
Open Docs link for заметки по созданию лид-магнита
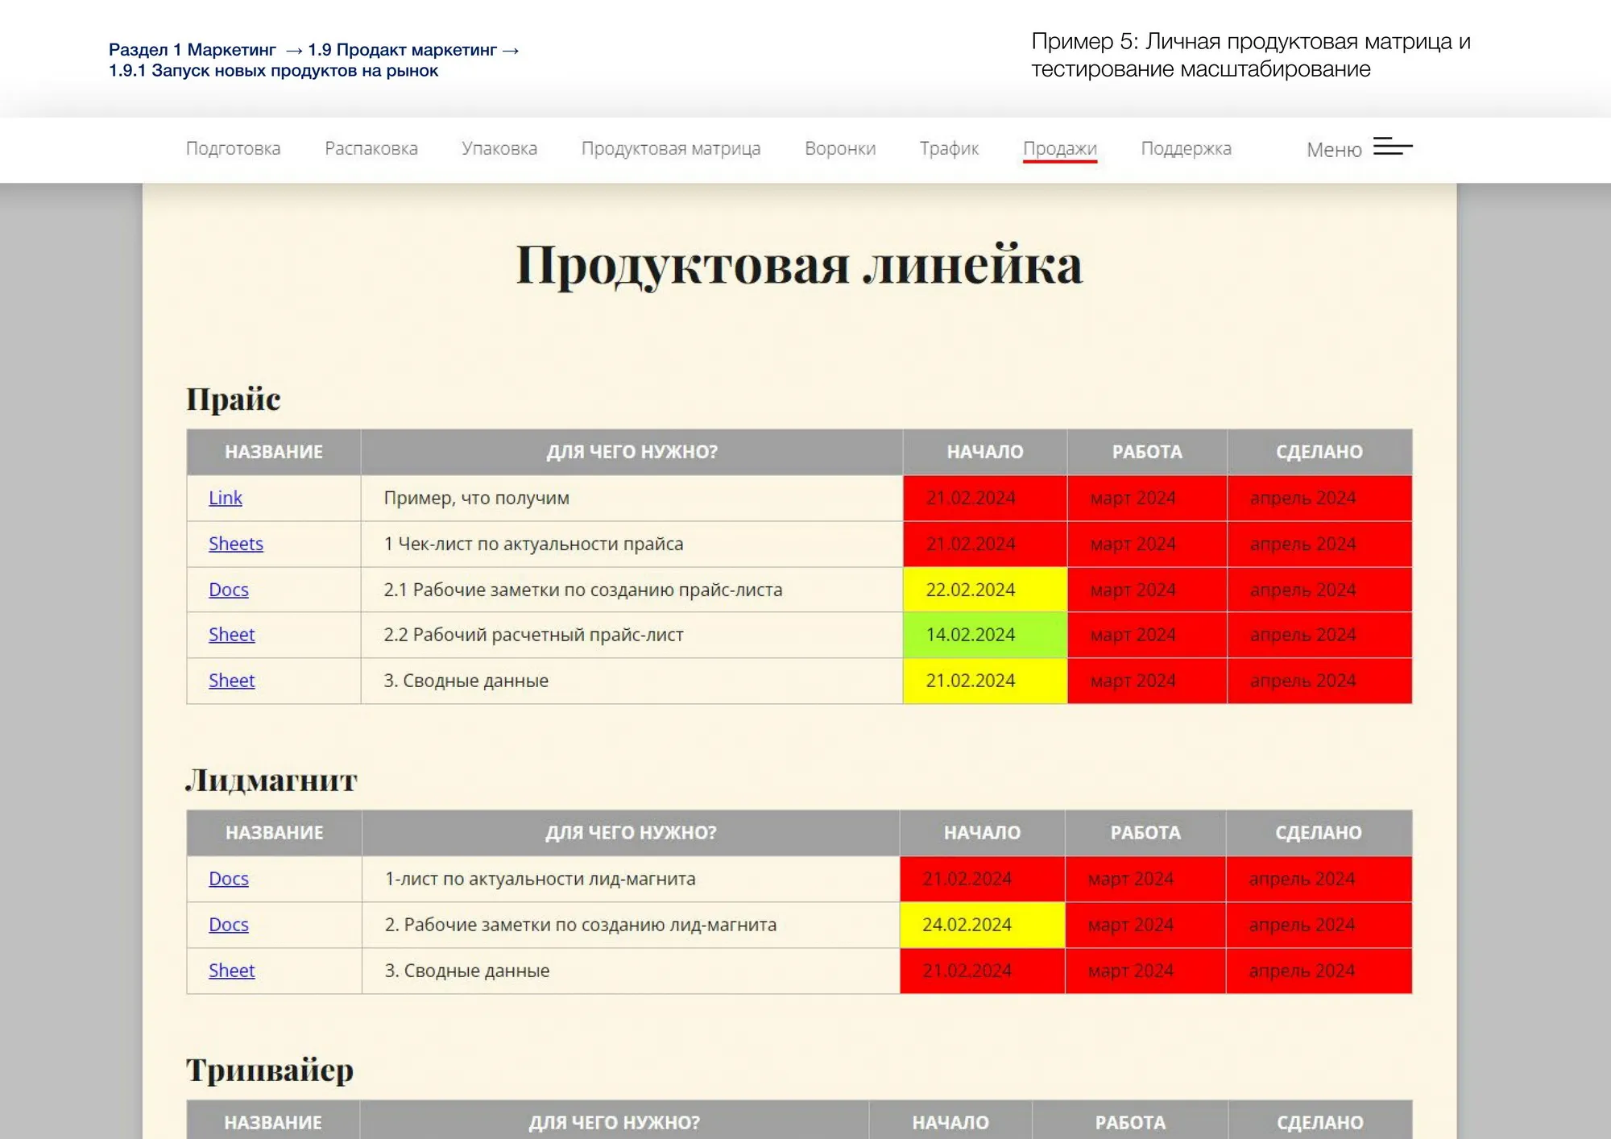[229, 925]
